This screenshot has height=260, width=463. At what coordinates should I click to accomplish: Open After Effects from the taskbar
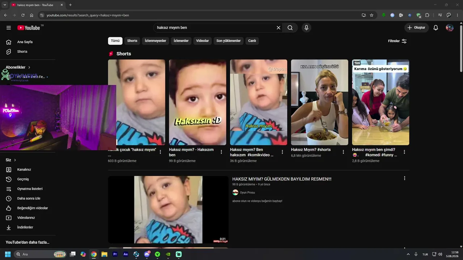[126, 254]
